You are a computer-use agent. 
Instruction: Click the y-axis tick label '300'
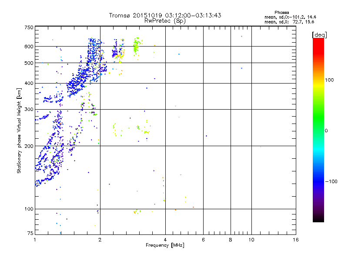point(29,110)
